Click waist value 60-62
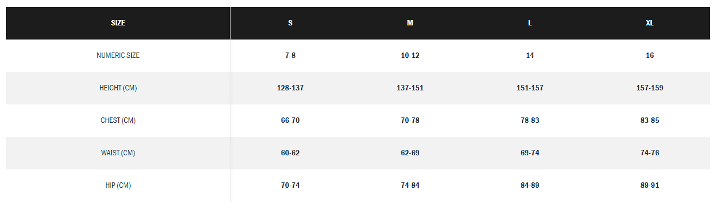Image resolution: width=717 pixels, height=210 pixels. pos(290,153)
